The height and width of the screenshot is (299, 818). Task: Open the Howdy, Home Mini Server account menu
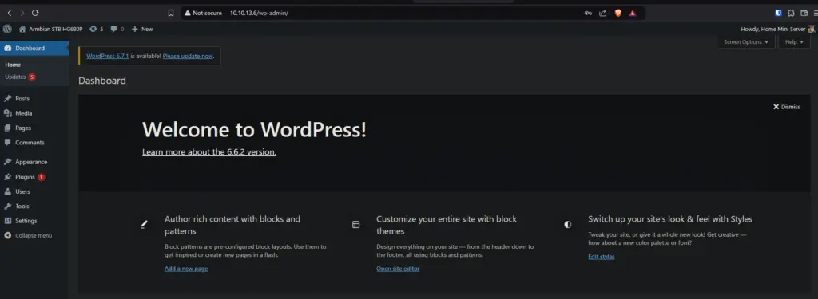777,30
